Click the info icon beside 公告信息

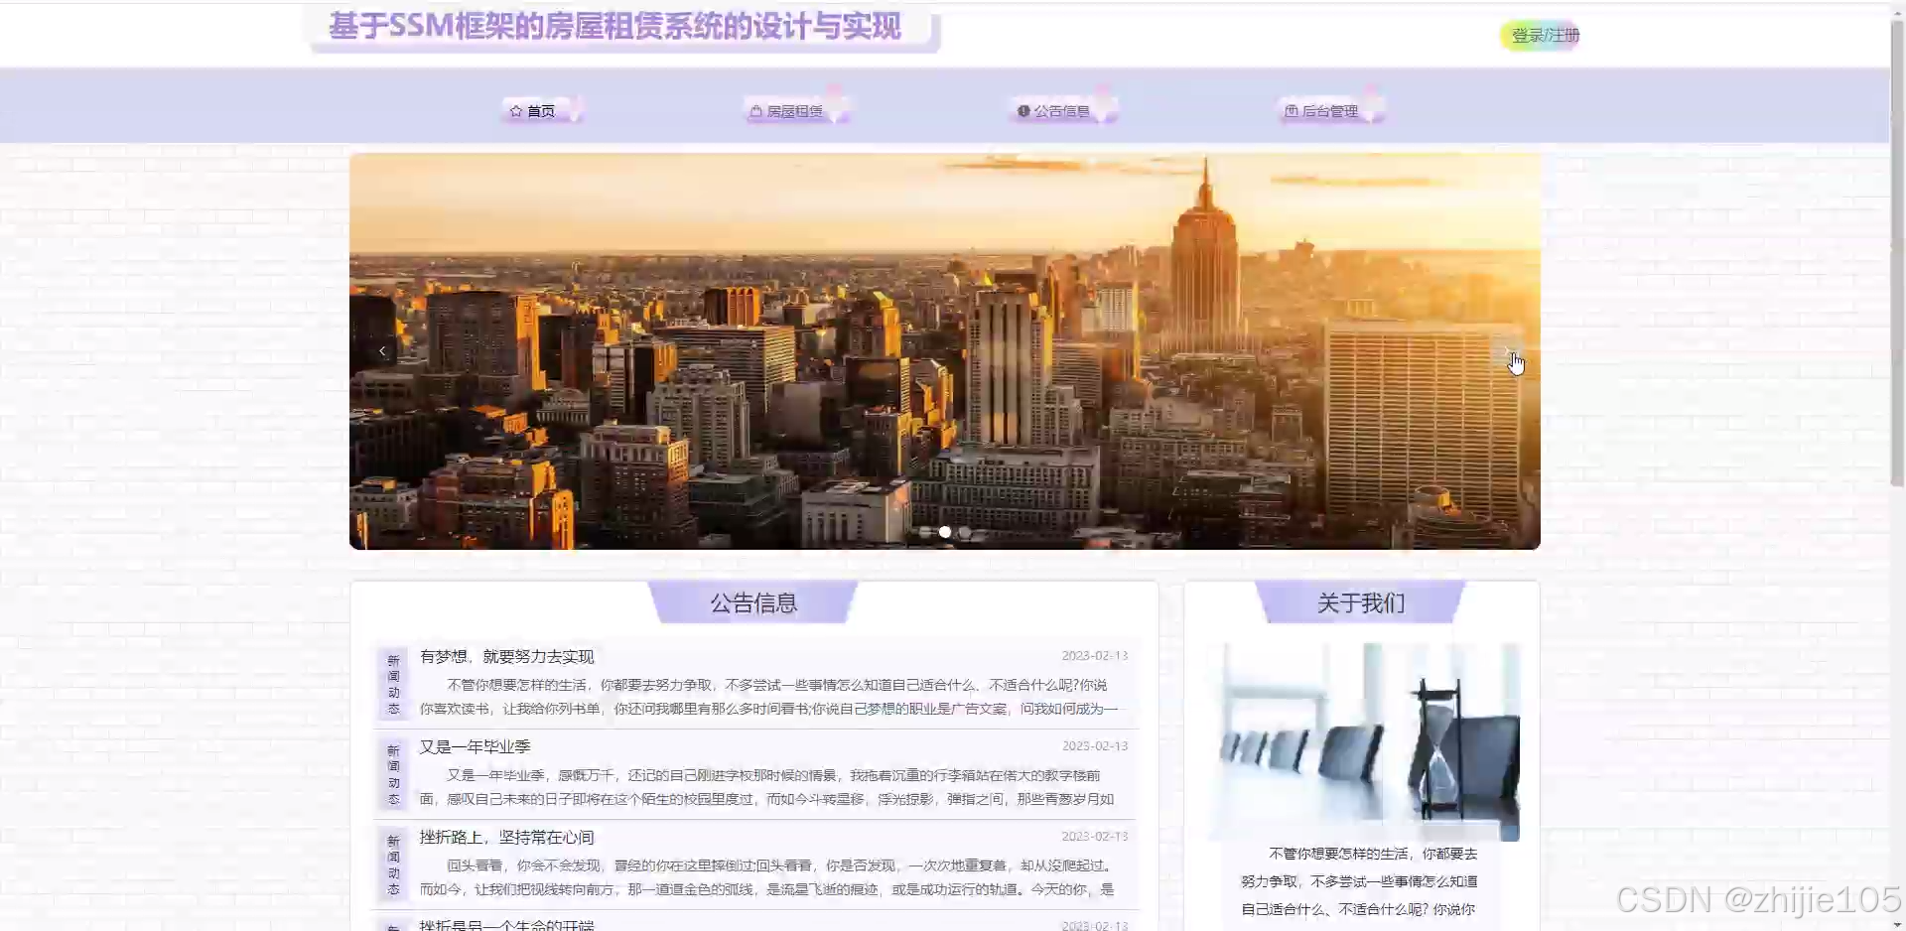pyautogui.click(x=1023, y=111)
